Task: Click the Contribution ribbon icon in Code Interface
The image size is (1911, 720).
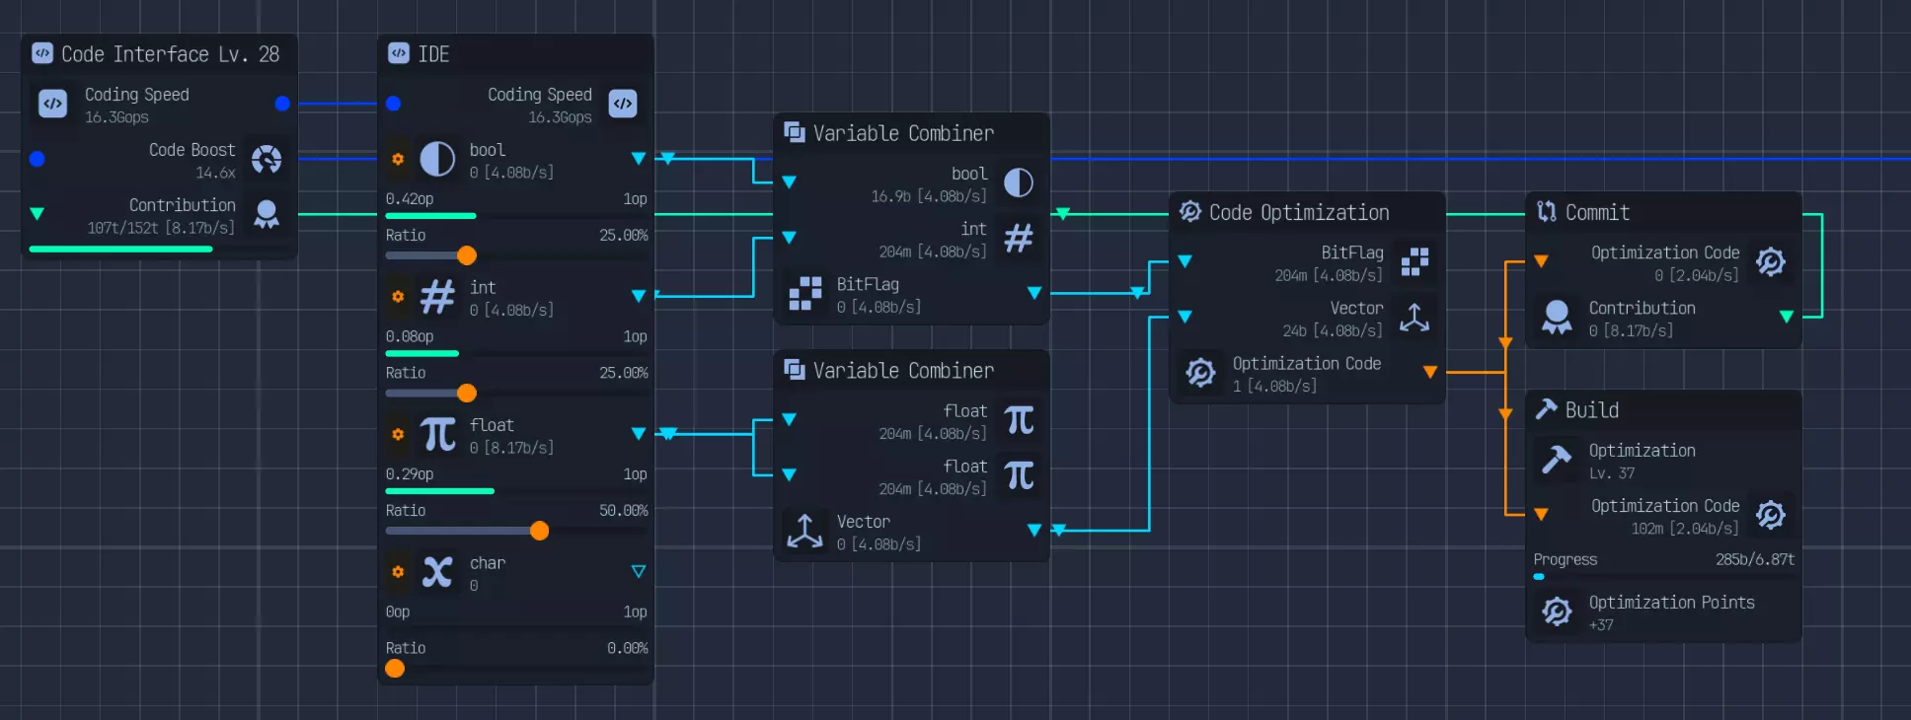Action: (x=267, y=214)
